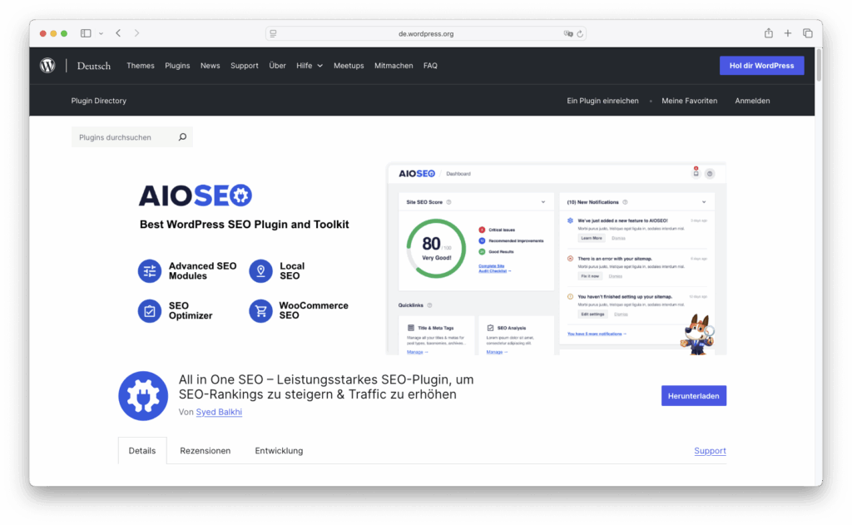
Task: Open the Support menu item in header
Action: (244, 65)
